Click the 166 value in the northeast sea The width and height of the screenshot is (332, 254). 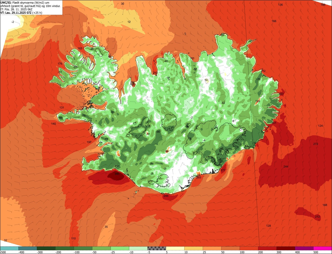(x=274, y=21)
